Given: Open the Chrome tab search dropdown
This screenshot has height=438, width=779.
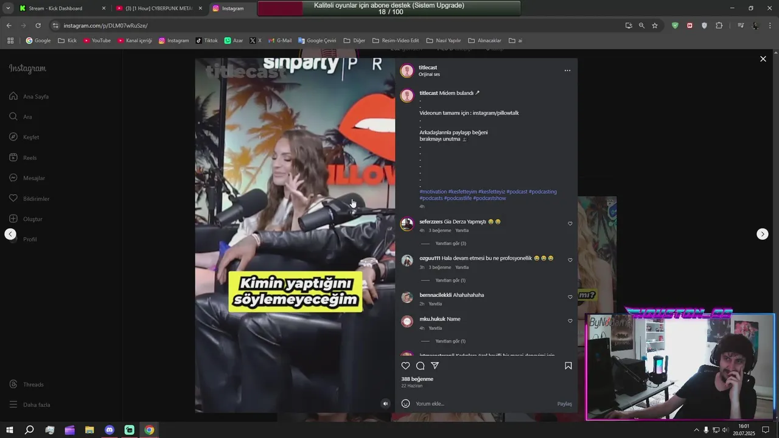Looking at the screenshot, I should 8,9.
